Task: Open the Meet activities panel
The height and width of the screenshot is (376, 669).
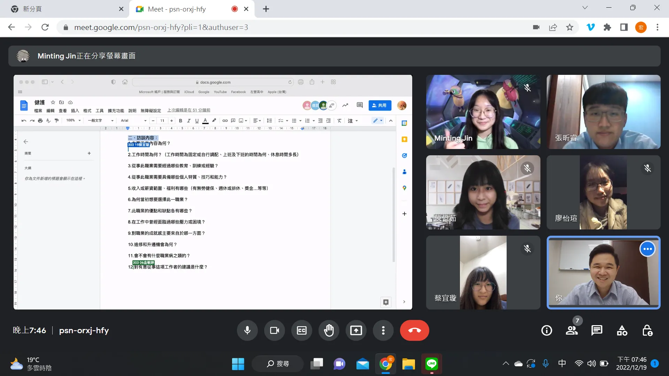Action: (622, 330)
